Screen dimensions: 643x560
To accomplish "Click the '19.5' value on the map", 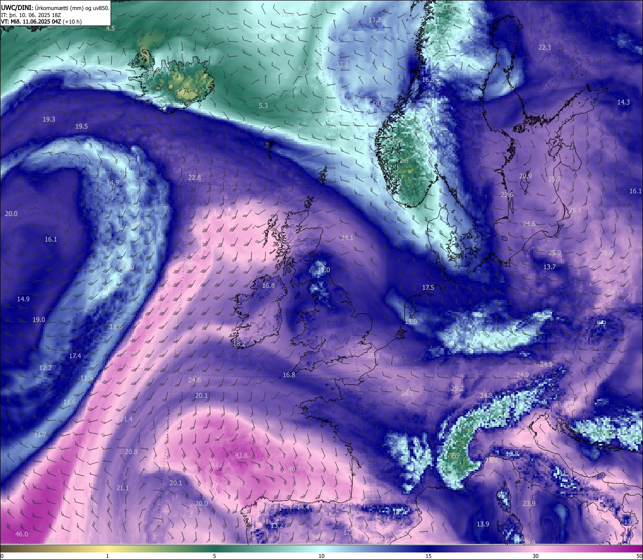I will (81, 127).
